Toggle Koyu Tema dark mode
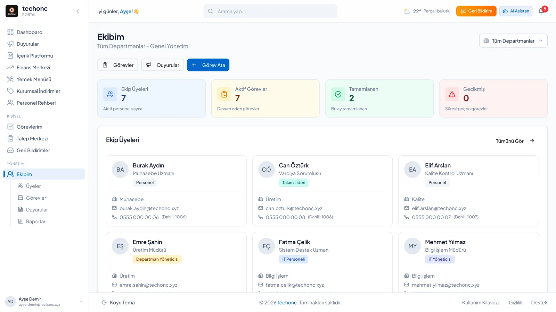556x312 pixels. coord(118,303)
